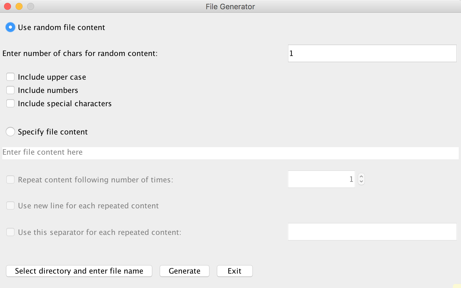Decrement the repeat count using the down arrow
The height and width of the screenshot is (288, 461).
361,182
